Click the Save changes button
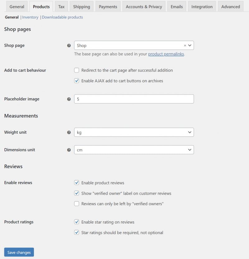 point(19,252)
